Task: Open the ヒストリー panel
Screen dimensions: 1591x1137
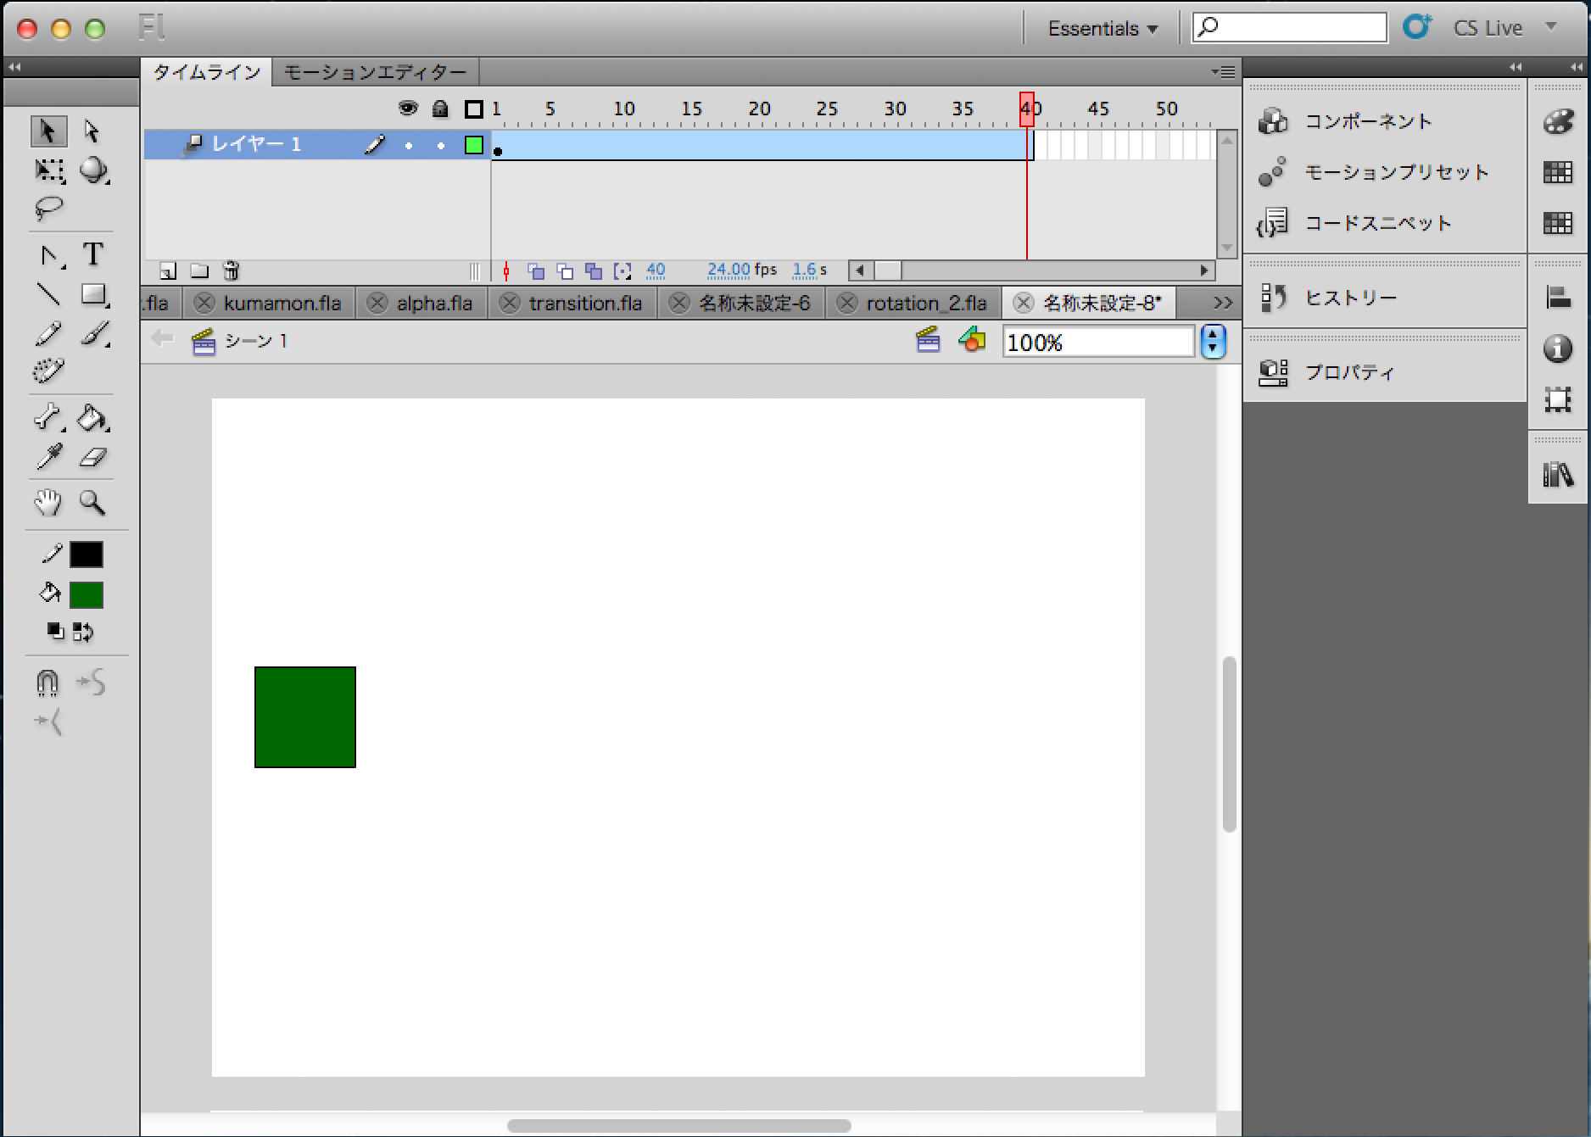Action: pyautogui.click(x=1350, y=298)
